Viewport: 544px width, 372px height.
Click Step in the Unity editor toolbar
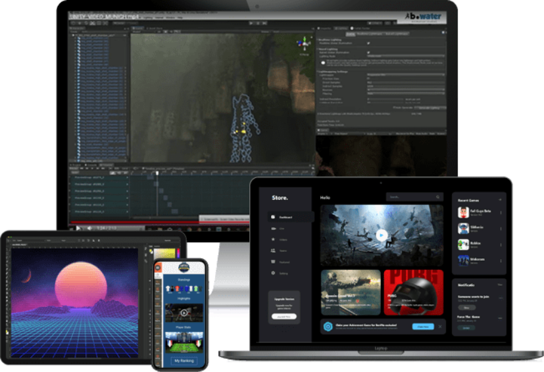click(264, 23)
